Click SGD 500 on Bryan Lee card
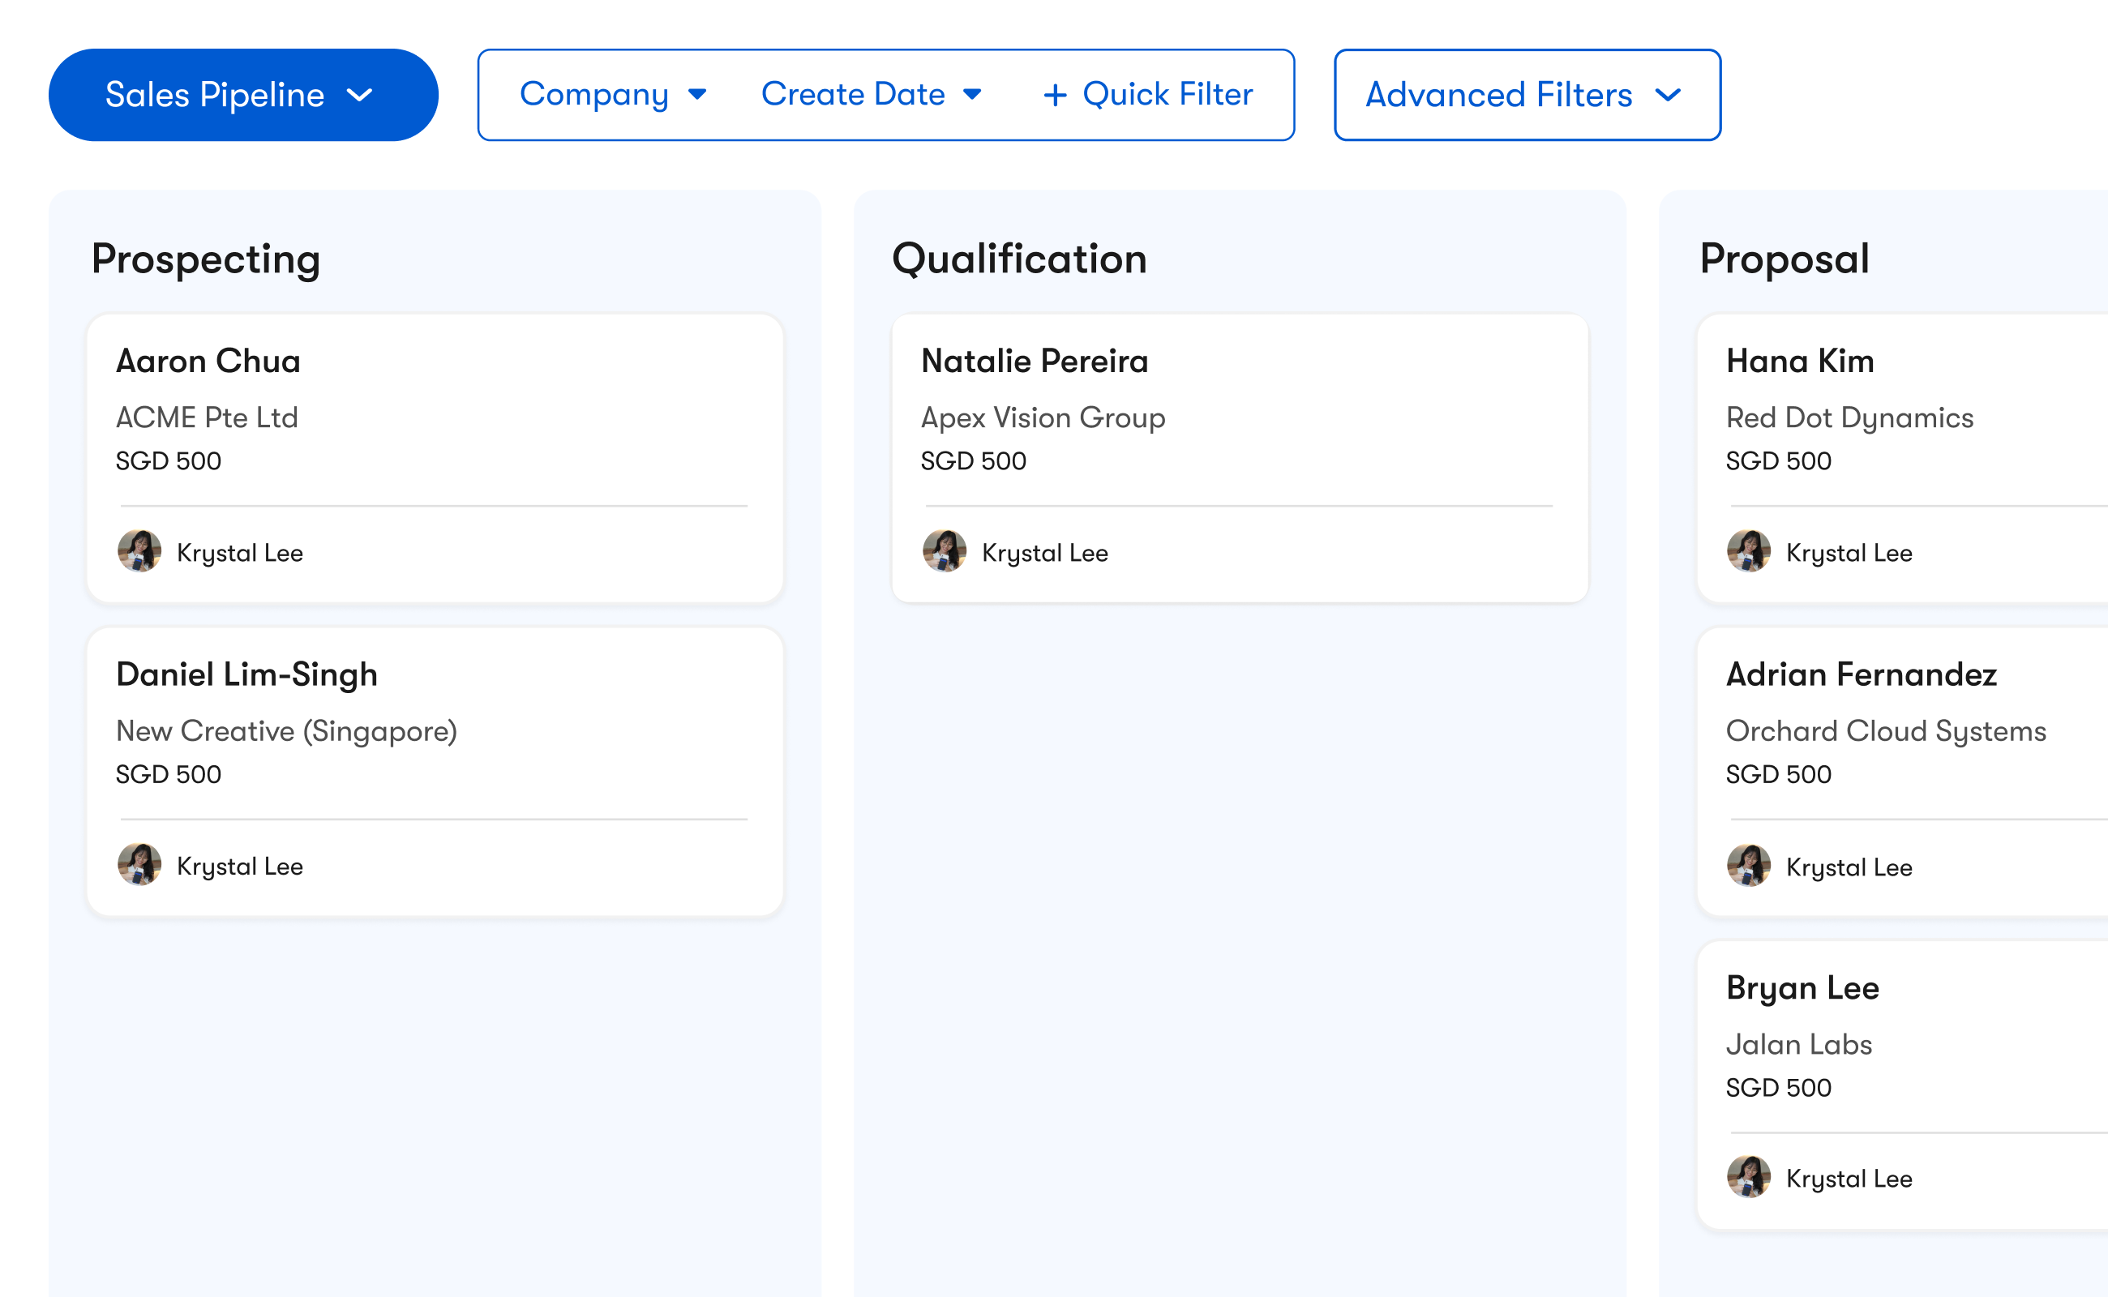The image size is (2108, 1297). click(1778, 1088)
